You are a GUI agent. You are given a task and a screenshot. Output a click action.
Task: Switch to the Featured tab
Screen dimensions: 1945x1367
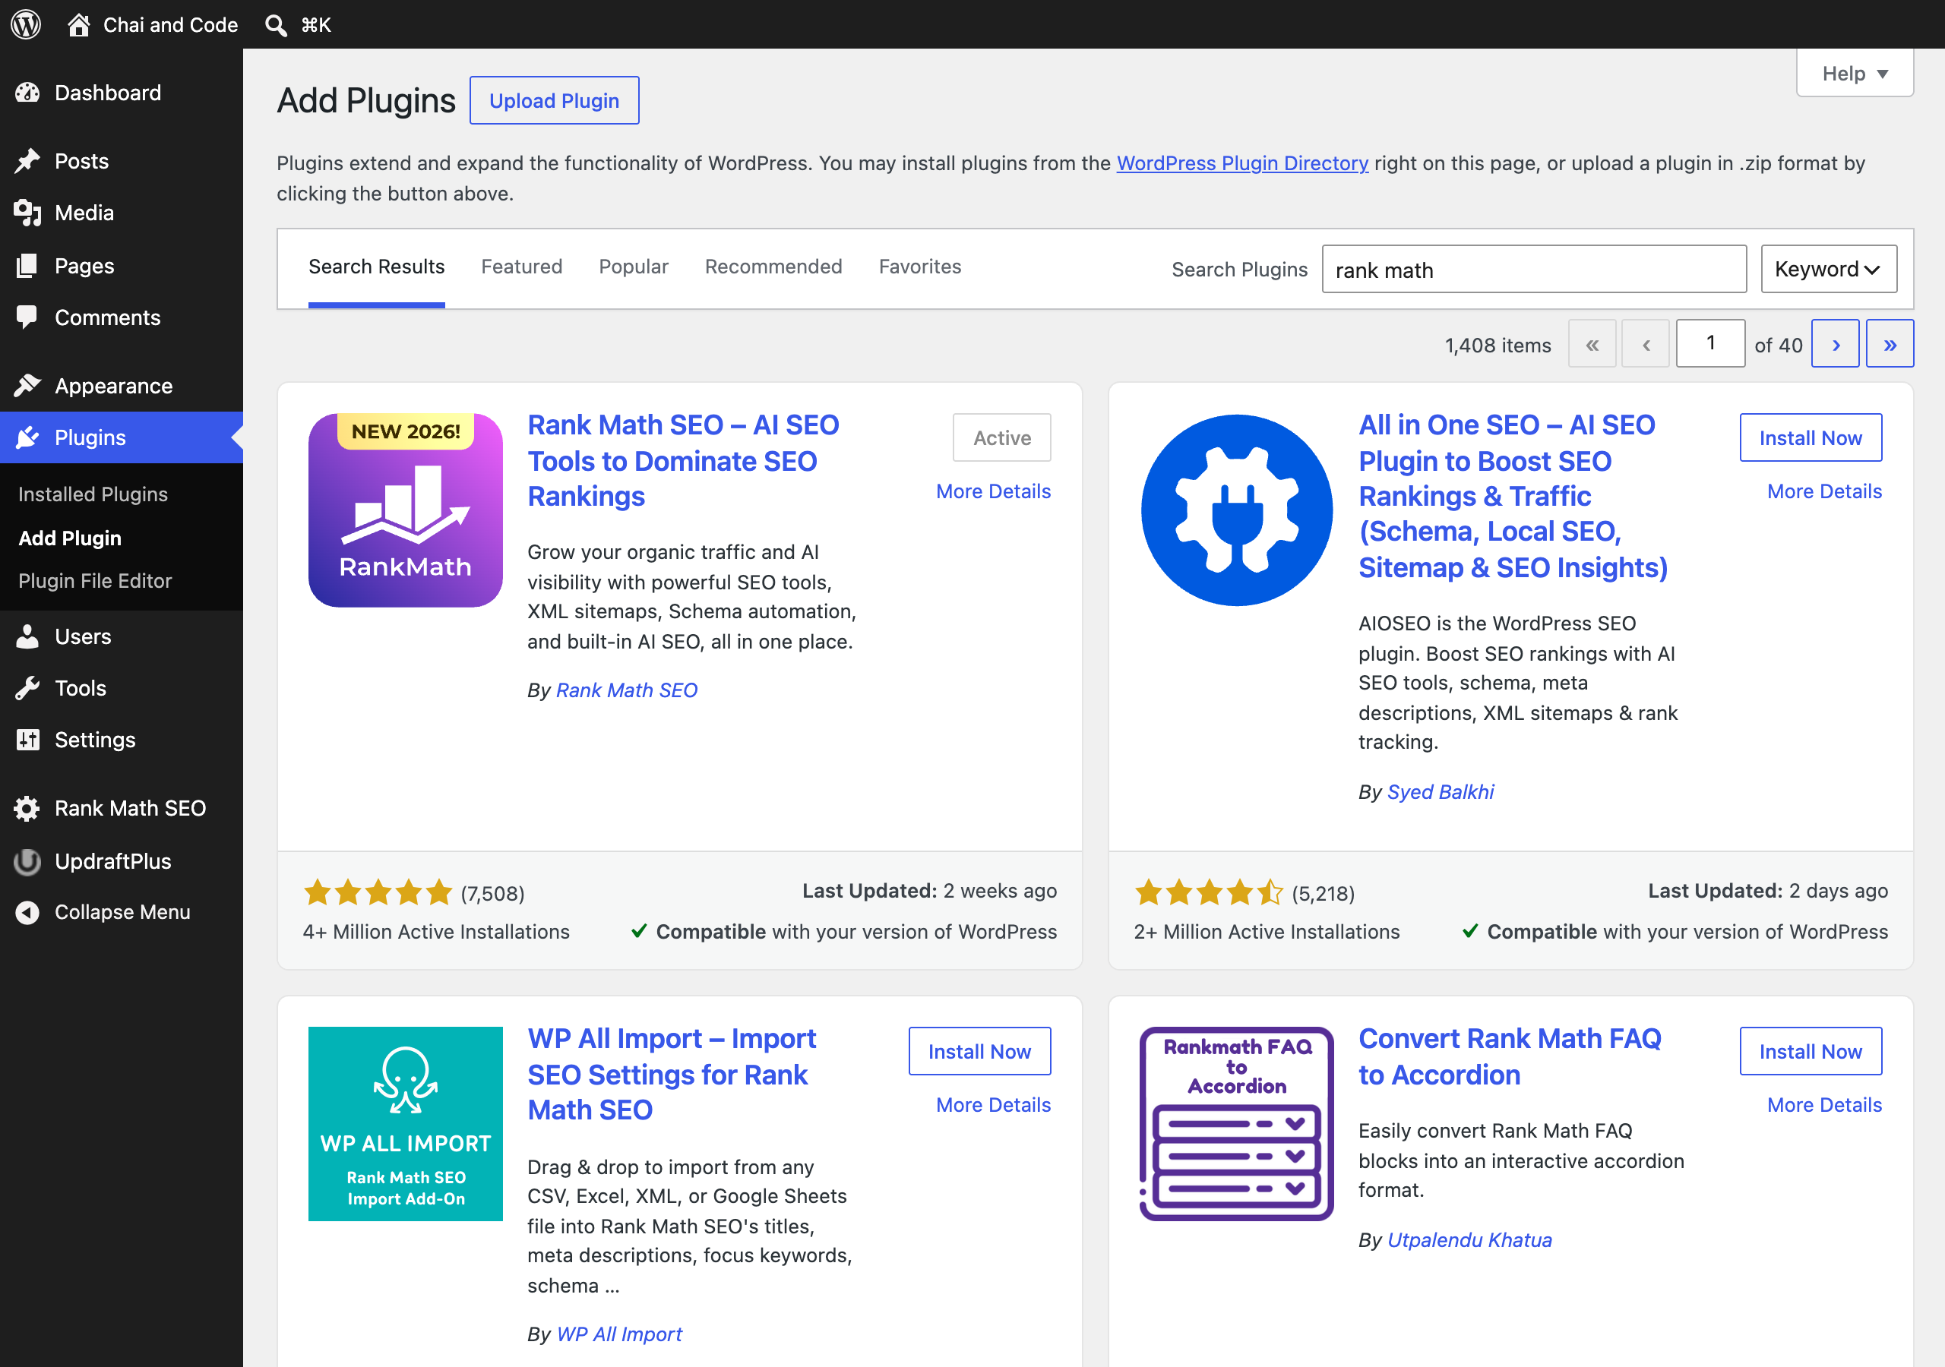click(521, 267)
